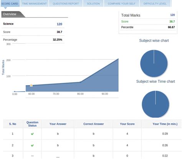
Task: Click the Subject wise Time chart pie
Action: pyautogui.click(x=156, y=104)
